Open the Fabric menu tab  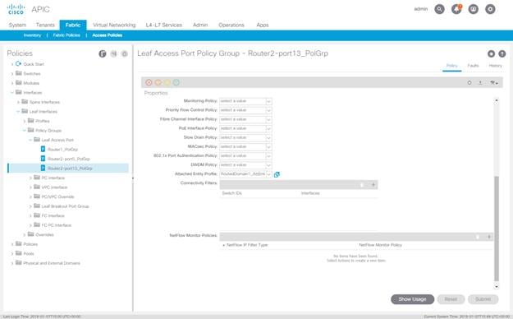click(x=73, y=25)
